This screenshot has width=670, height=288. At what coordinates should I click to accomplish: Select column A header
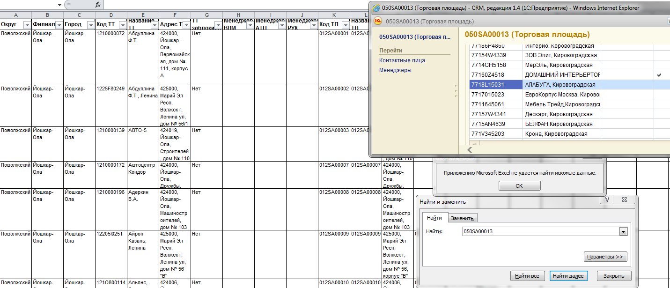point(16,15)
